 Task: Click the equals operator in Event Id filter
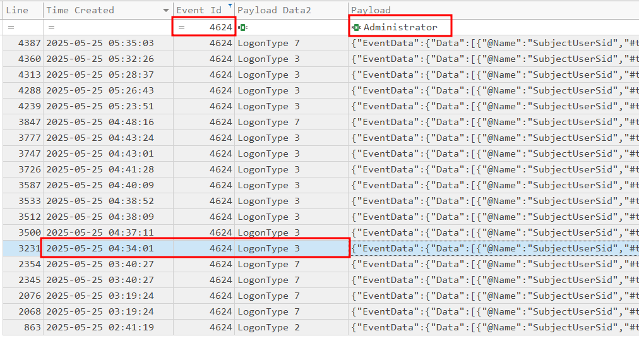coord(181,27)
